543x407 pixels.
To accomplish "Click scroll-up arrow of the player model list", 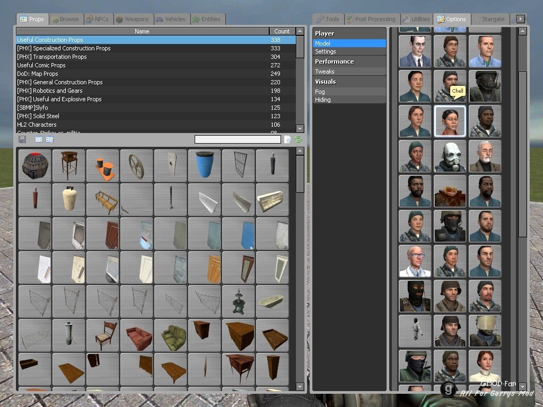I will point(522,31).
